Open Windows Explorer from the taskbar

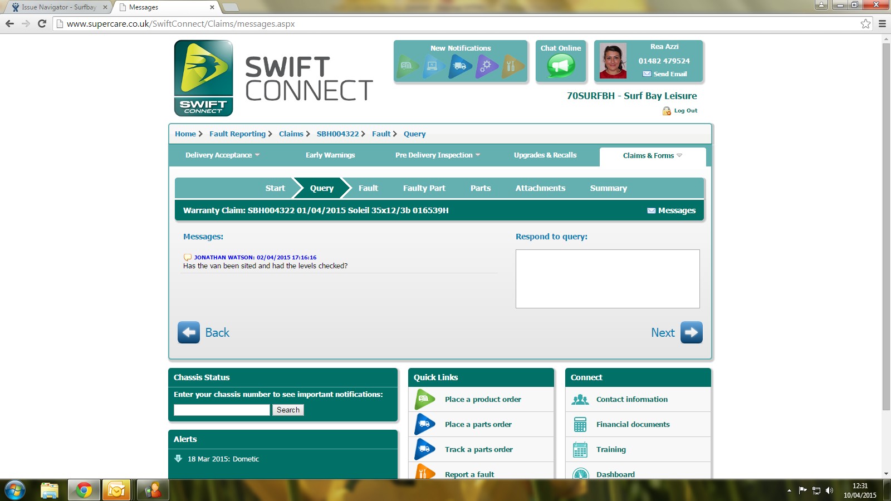(50, 490)
